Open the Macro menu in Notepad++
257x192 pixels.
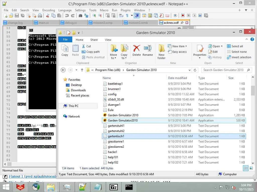point(104,10)
